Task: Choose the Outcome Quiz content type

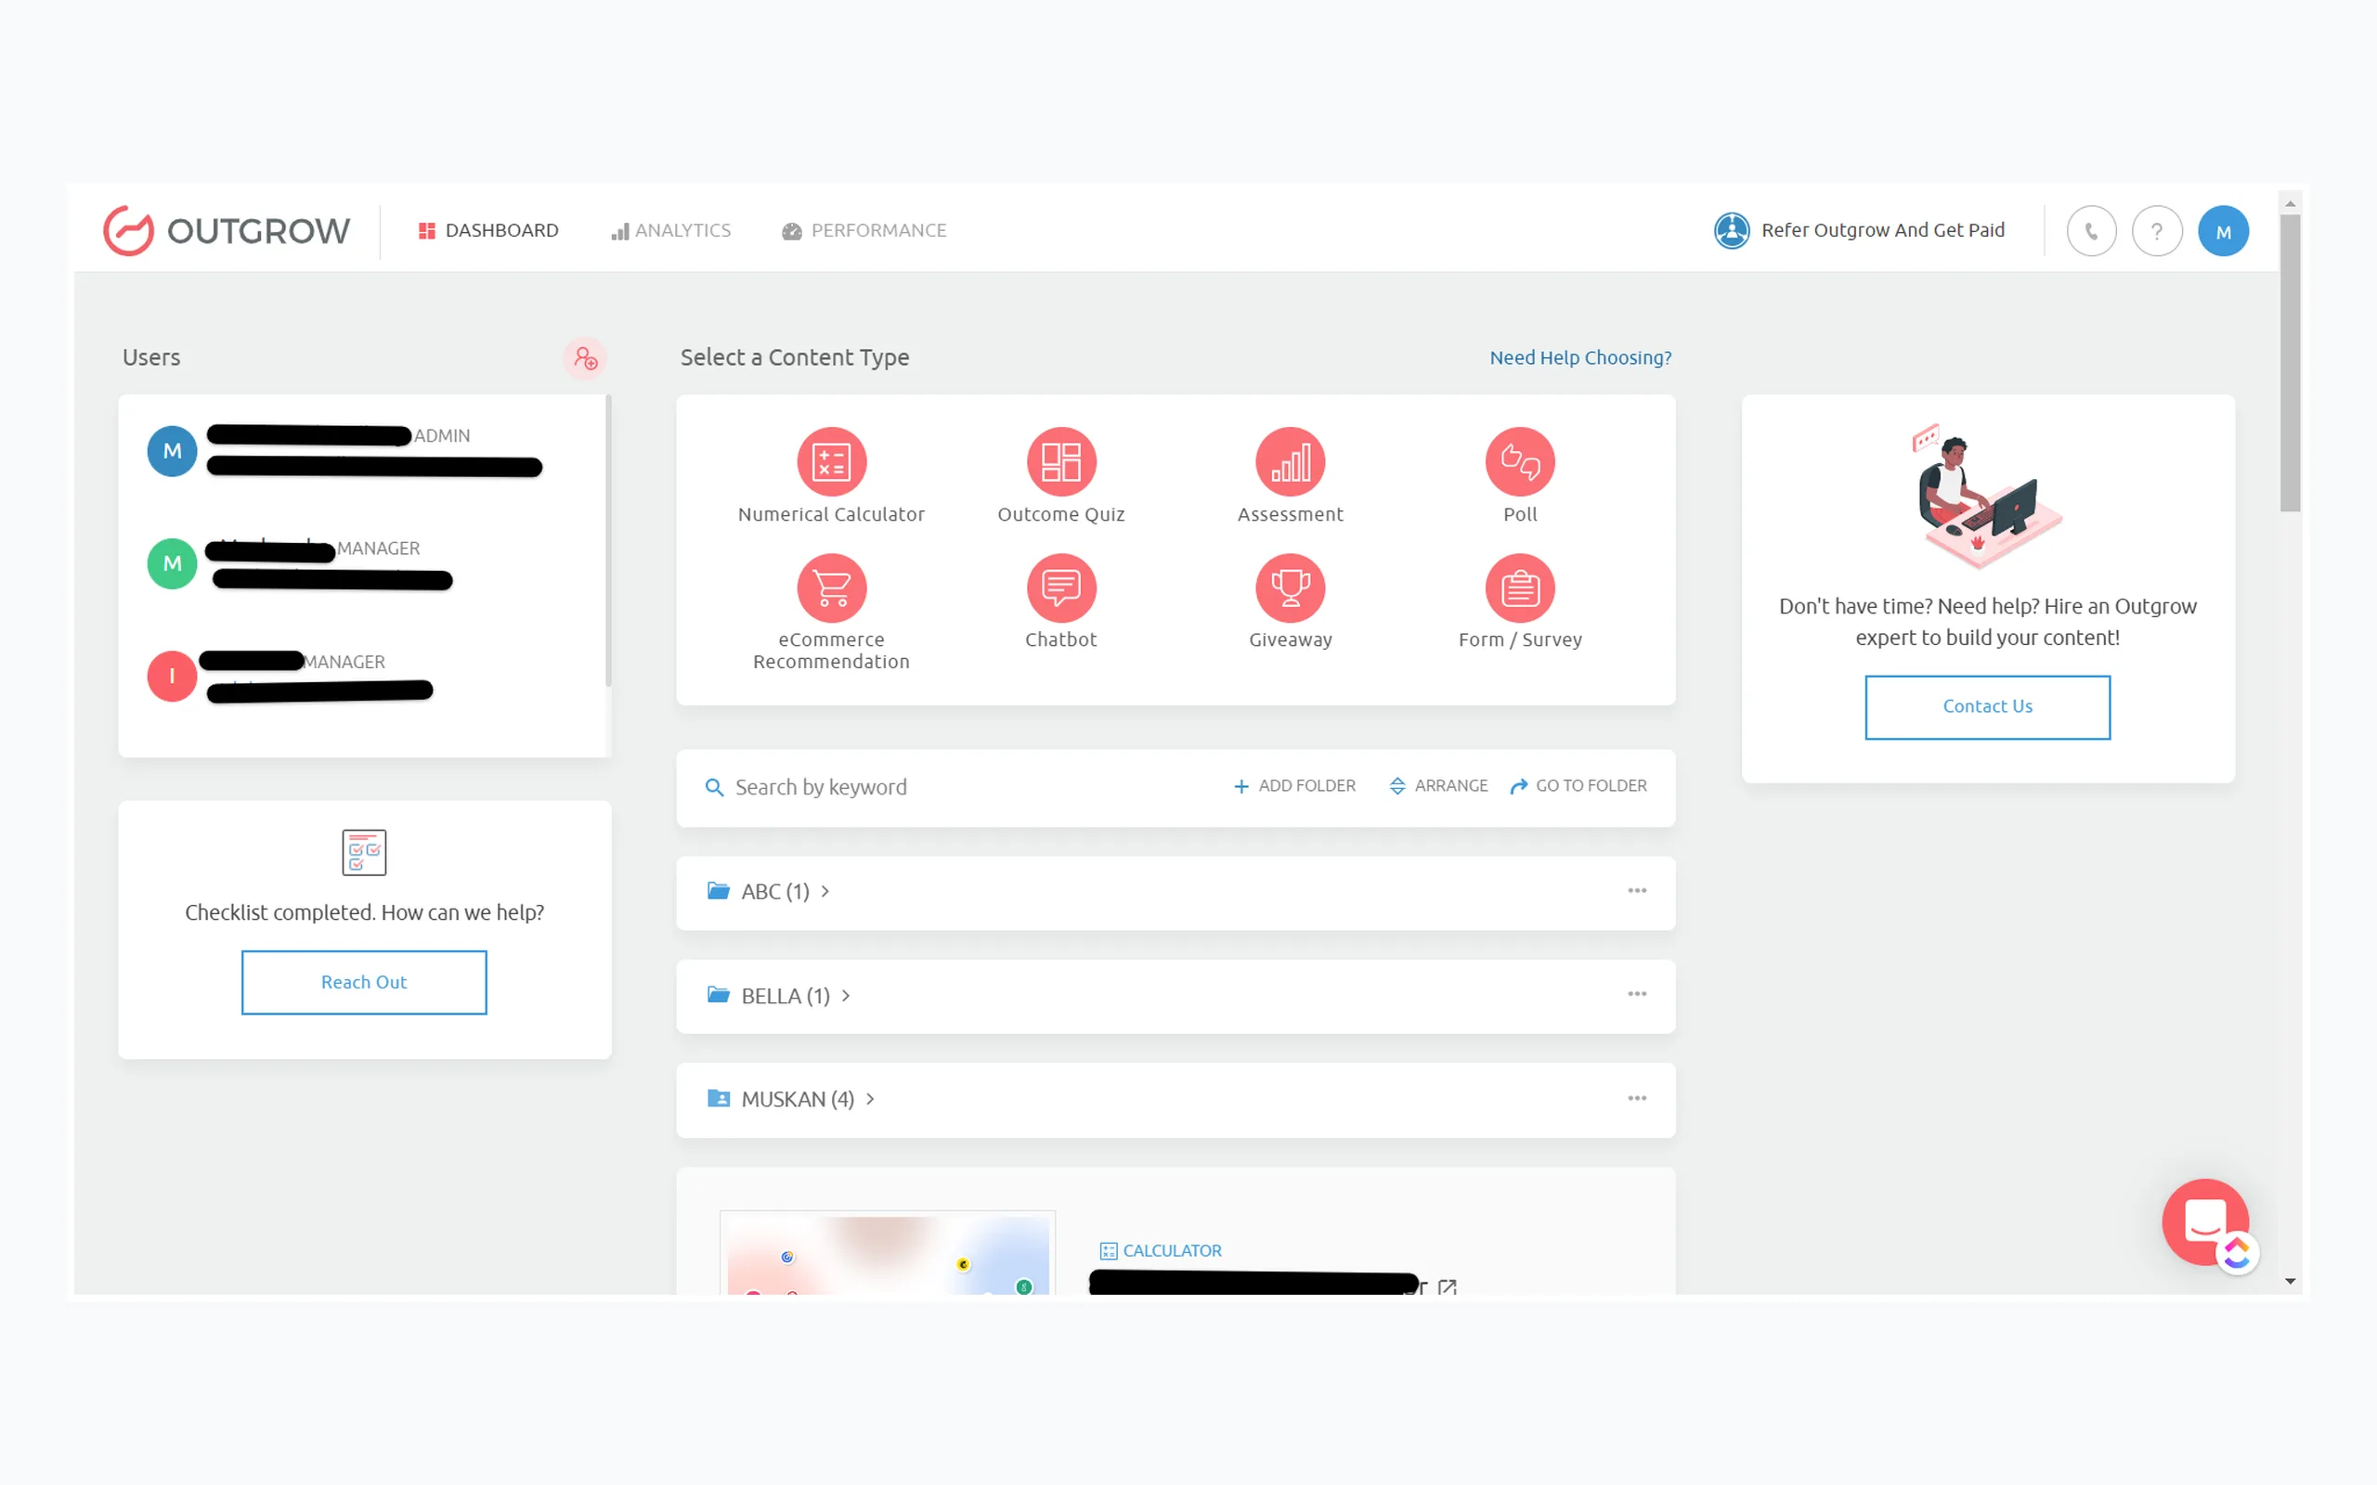Action: tap(1060, 476)
